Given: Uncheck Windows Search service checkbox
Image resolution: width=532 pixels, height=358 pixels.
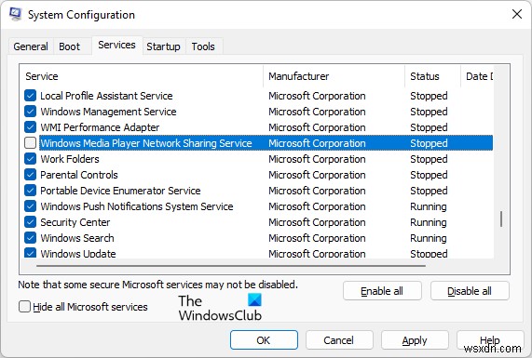Looking at the screenshot, I should point(30,238).
